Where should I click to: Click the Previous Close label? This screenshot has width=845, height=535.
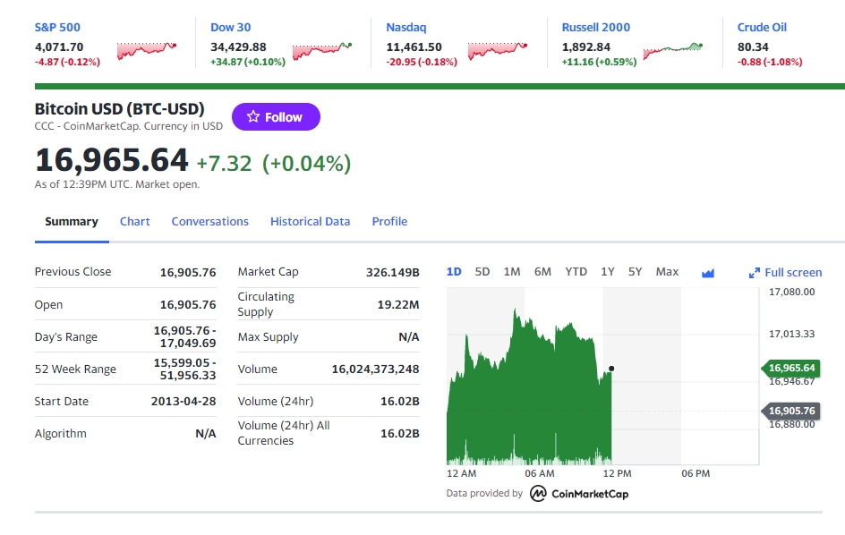[x=73, y=272]
